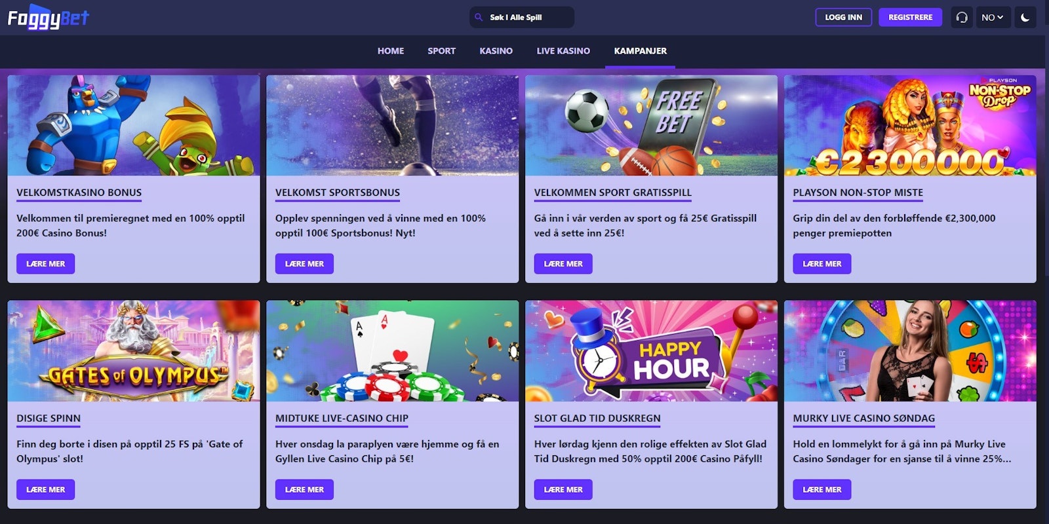This screenshot has width=1049, height=524.
Task: Click the Logg Inn button
Action: [x=843, y=18]
